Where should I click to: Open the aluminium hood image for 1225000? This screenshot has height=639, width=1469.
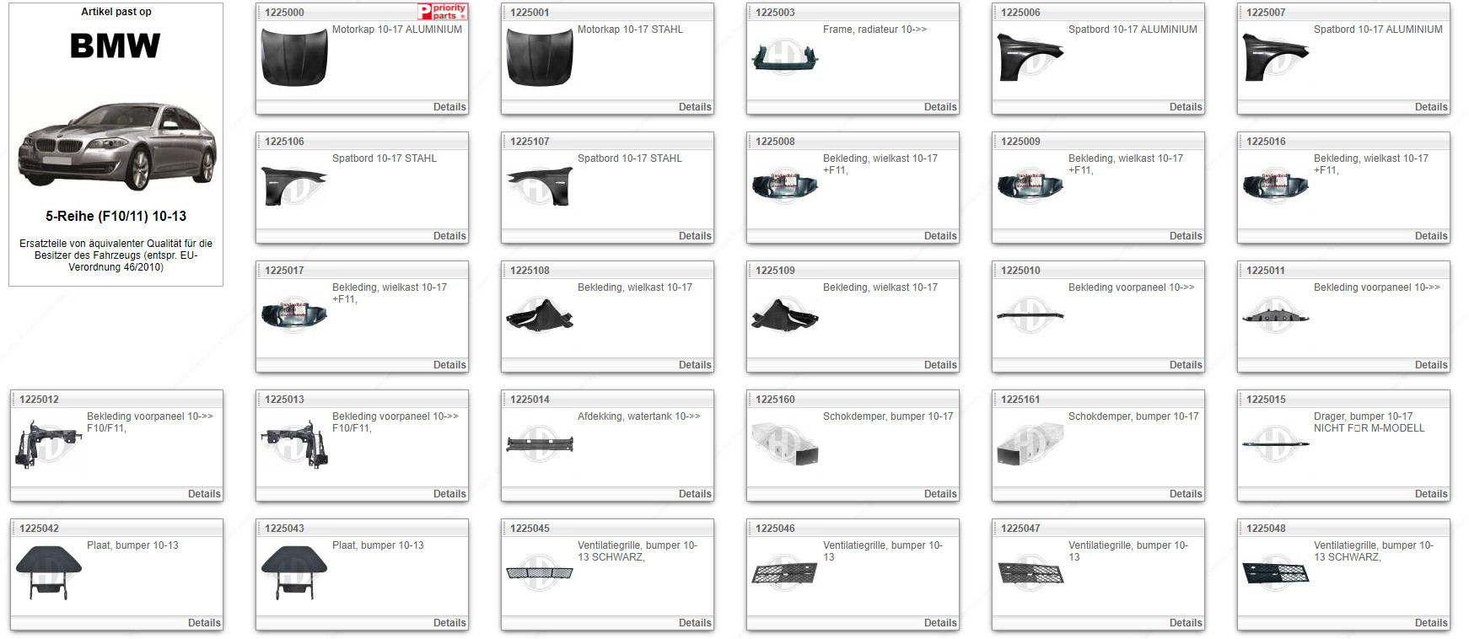pos(294,57)
